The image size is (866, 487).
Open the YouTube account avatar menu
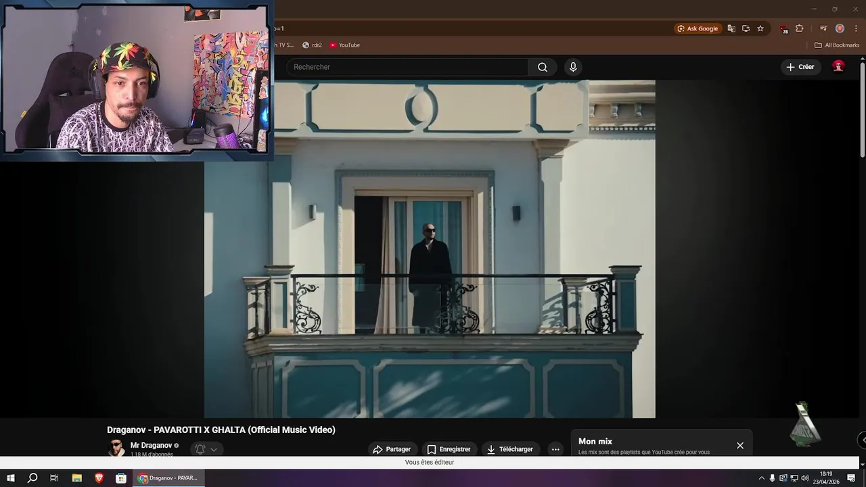[838, 66]
